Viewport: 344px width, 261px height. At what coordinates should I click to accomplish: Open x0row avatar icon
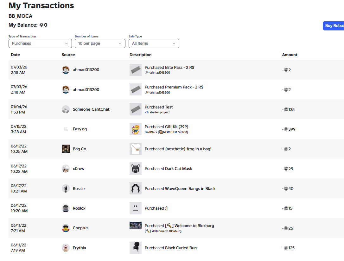point(66,169)
